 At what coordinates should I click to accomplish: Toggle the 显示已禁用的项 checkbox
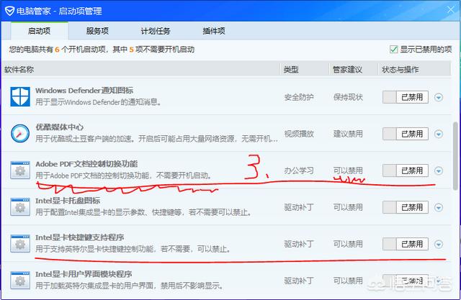393,50
